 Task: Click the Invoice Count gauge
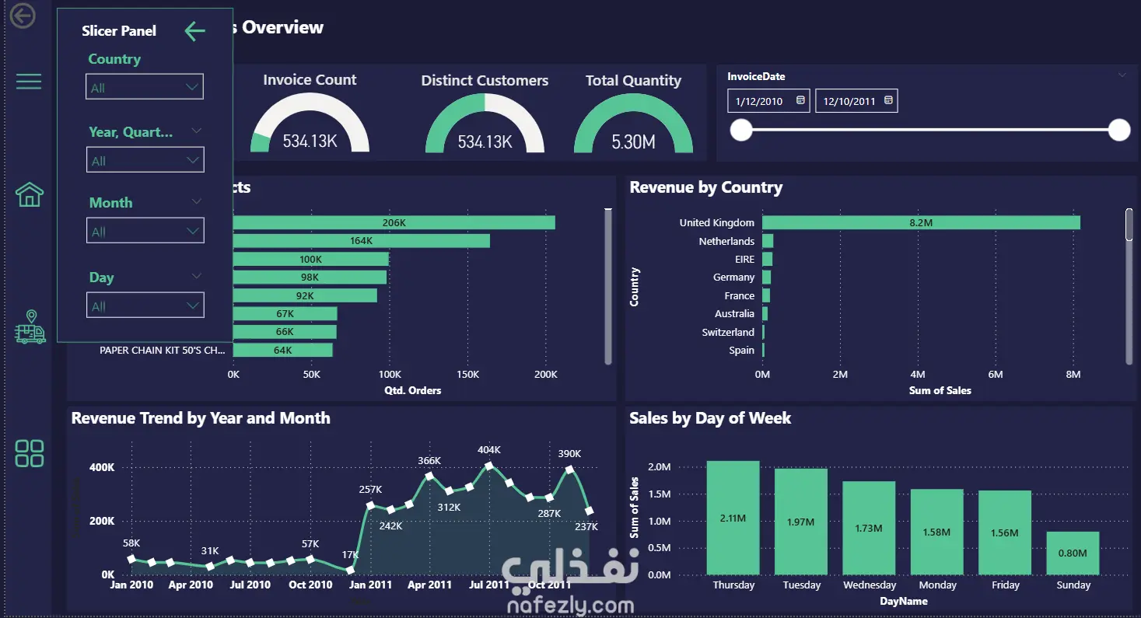point(310,123)
